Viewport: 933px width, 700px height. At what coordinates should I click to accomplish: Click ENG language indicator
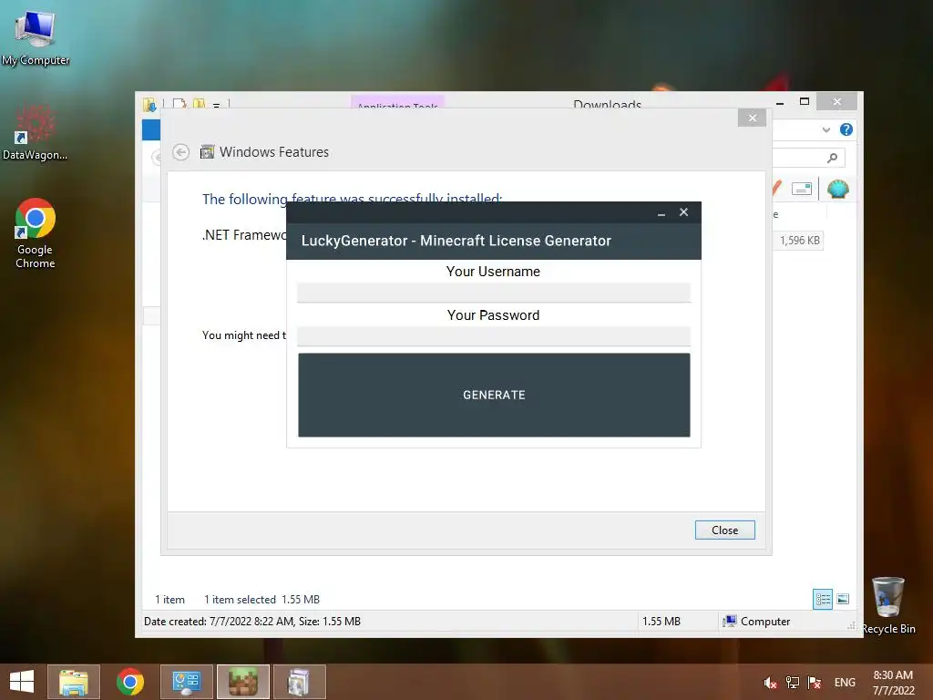click(845, 683)
